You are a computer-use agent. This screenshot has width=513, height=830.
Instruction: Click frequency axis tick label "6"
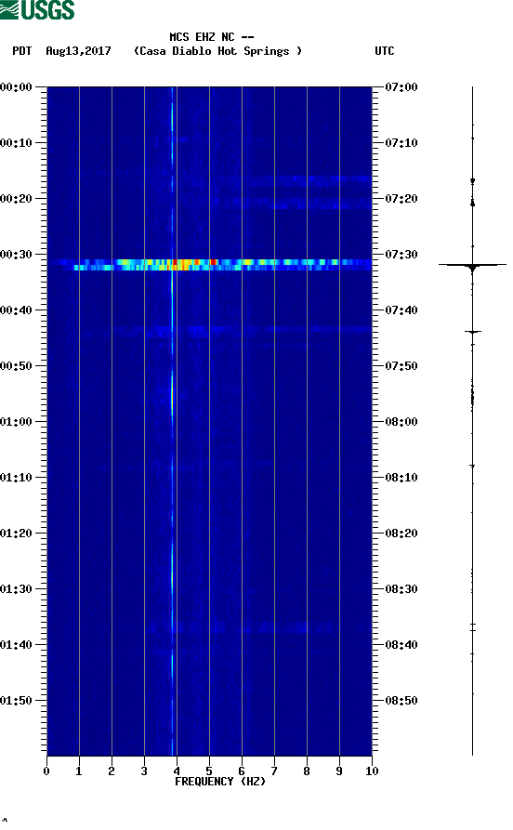(x=242, y=771)
